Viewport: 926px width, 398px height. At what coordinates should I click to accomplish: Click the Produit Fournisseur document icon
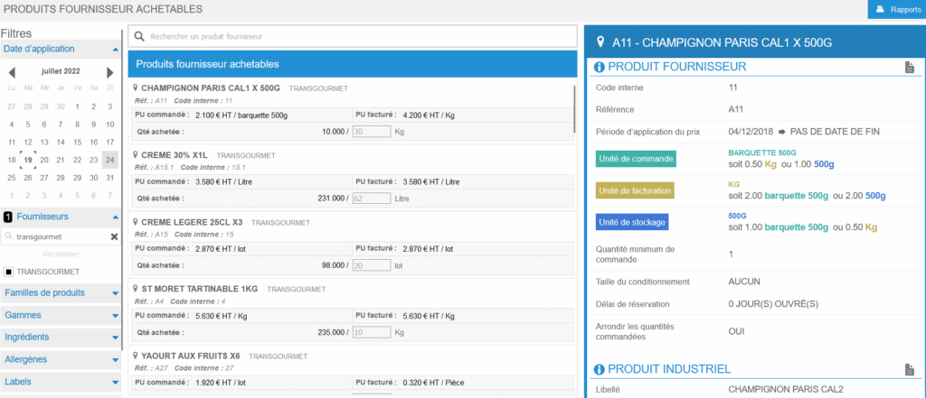tap(910, 67)
